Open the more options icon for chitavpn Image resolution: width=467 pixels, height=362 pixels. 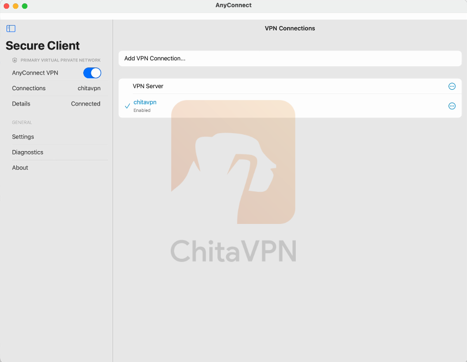pos(451,106)
